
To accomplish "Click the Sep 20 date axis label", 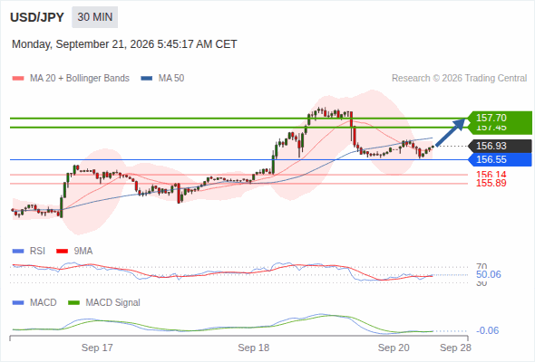I will click(394, 348).
